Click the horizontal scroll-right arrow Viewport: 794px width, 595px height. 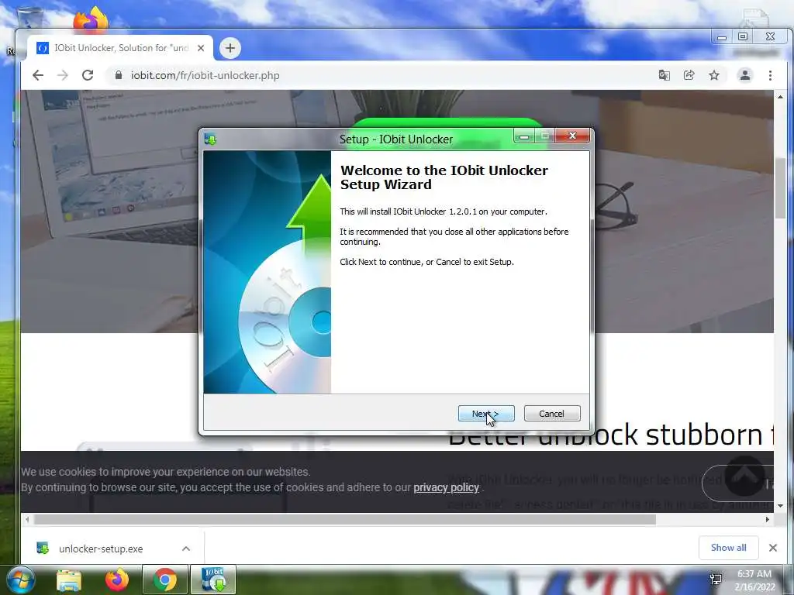point(767,520)
